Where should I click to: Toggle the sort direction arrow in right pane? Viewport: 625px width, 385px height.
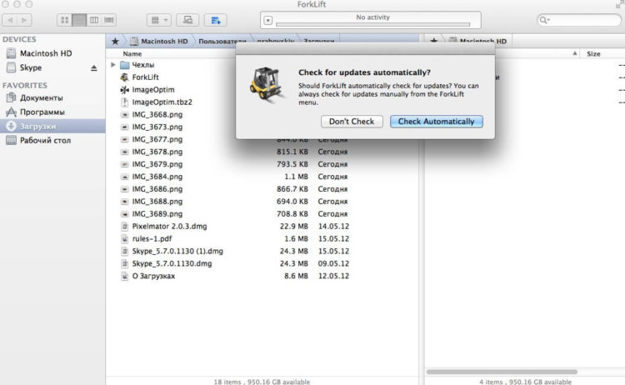click(x=575, y=53)
